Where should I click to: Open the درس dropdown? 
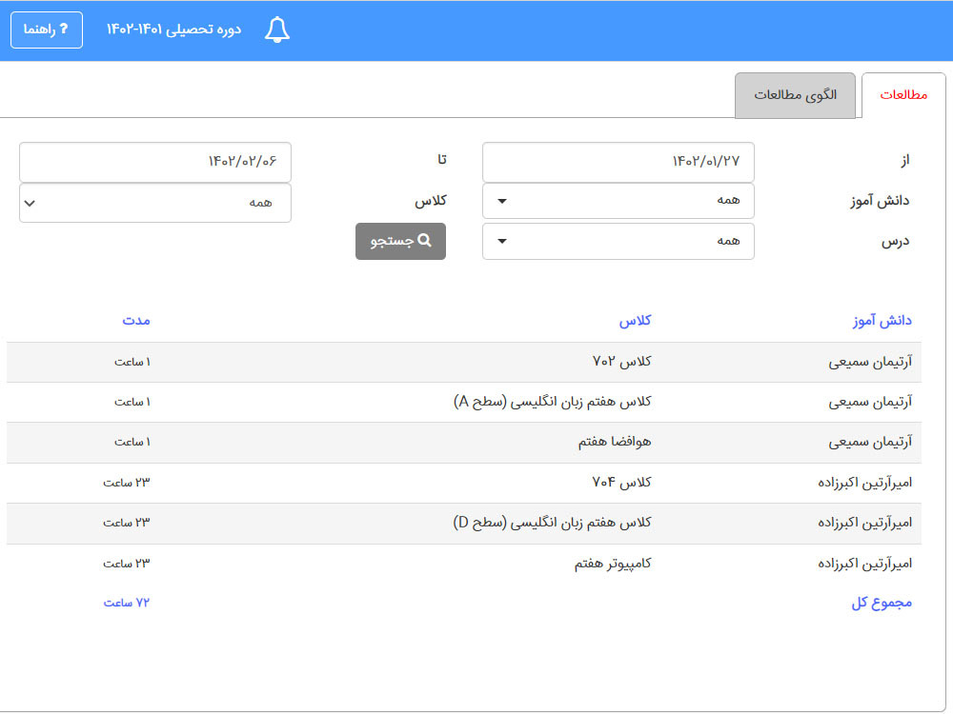618,241
